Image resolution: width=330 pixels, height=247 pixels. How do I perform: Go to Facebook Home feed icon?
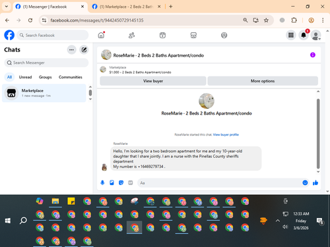tap(101, 35)
